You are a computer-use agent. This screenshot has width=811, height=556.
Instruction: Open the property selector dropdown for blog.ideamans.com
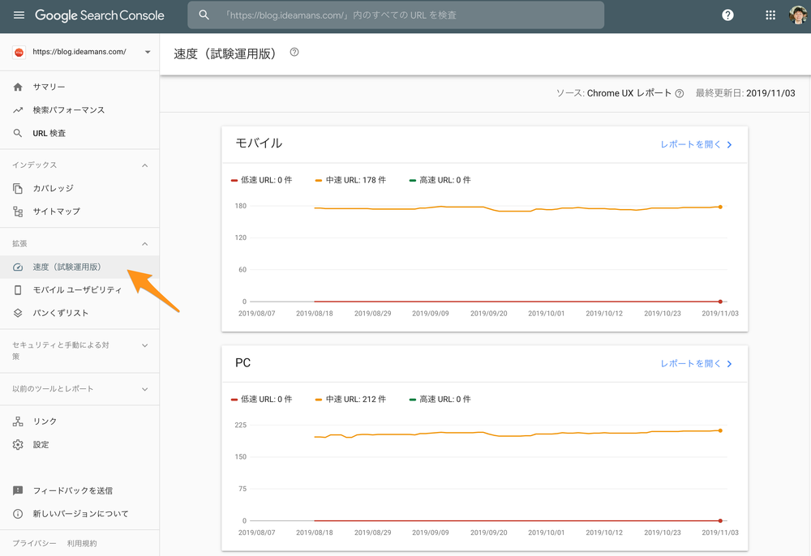[148, 52]
